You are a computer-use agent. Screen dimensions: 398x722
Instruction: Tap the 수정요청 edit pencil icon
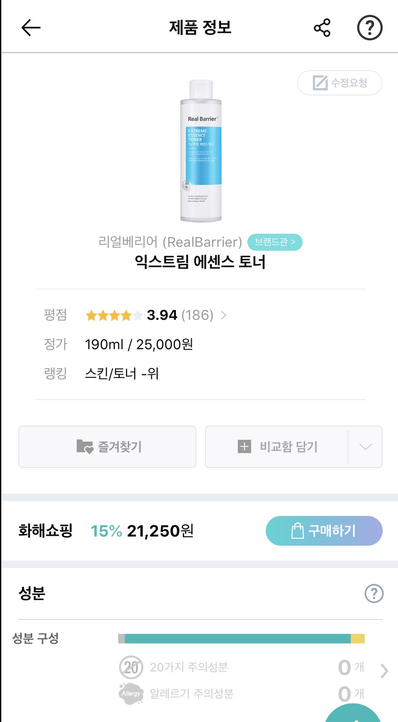[320, 83]
